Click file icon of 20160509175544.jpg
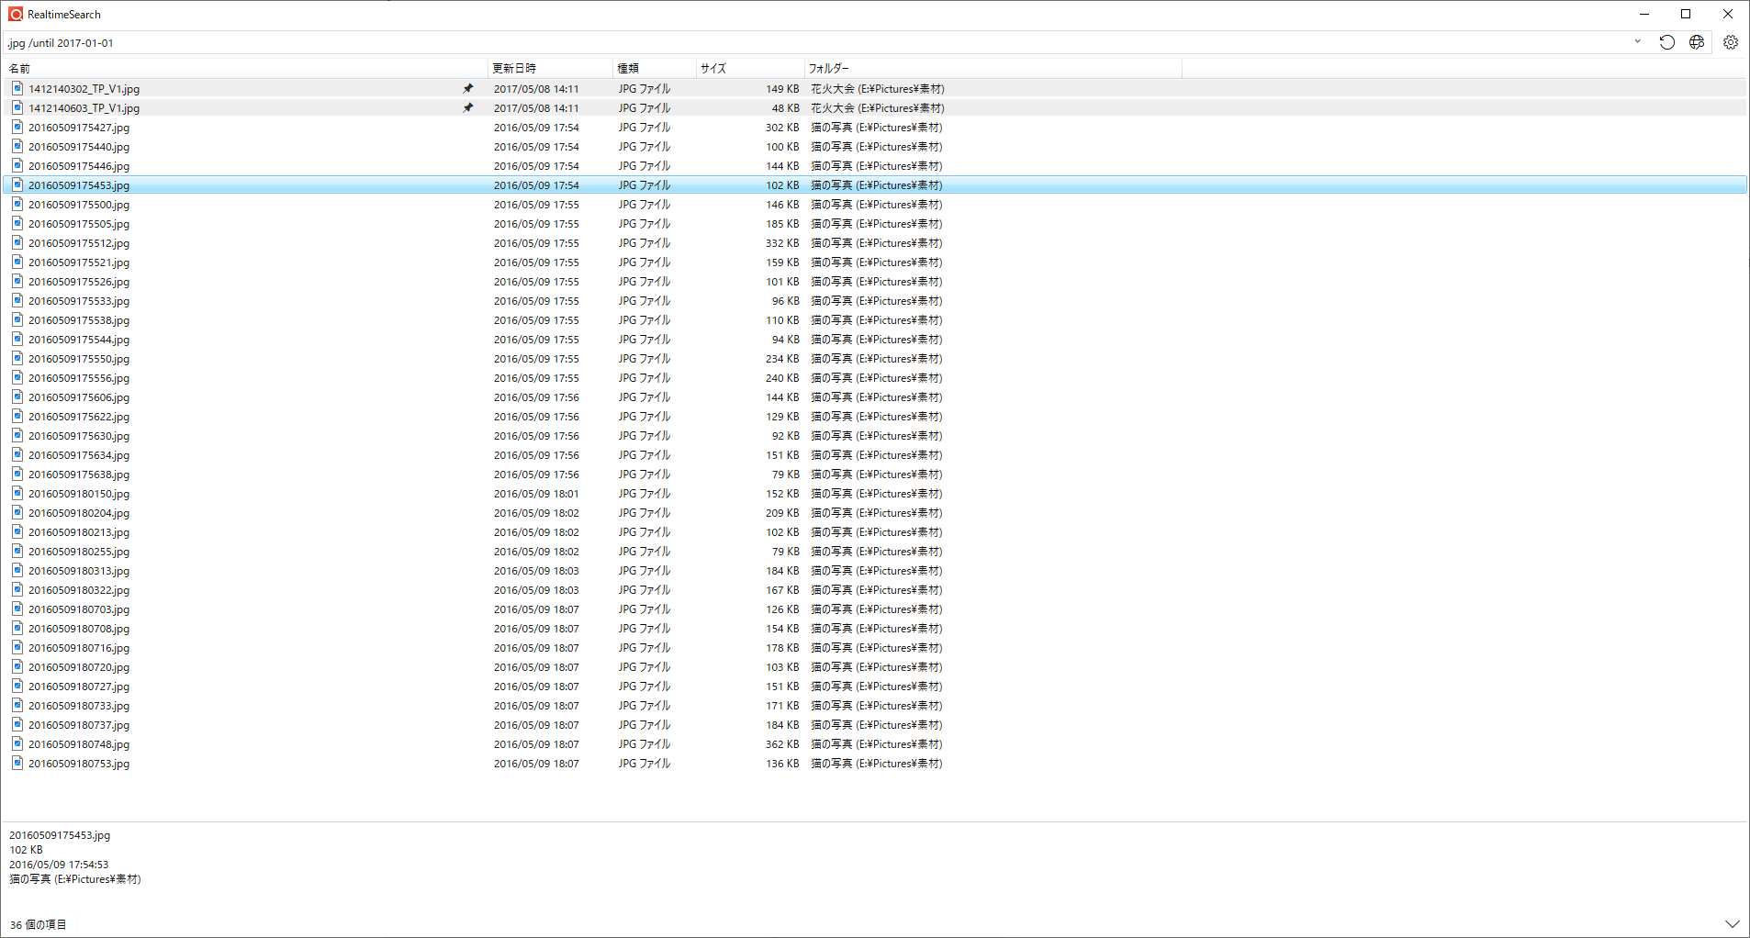1750x938 pixels. [x=17, y=339]
